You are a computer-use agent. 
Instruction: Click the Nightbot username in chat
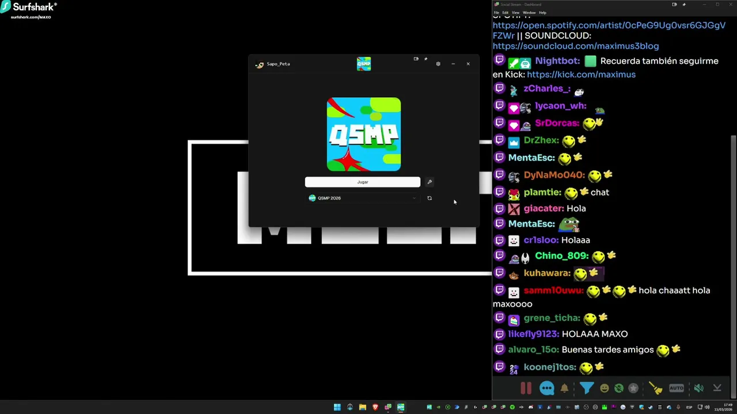click(557, 61)
